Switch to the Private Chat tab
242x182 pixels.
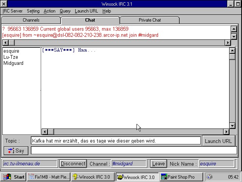150,20
